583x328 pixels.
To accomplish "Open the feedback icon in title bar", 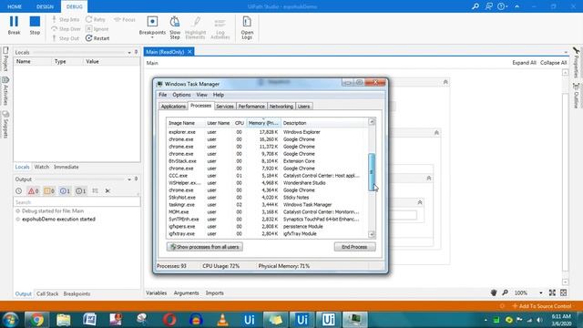I will tap(489, 6).
